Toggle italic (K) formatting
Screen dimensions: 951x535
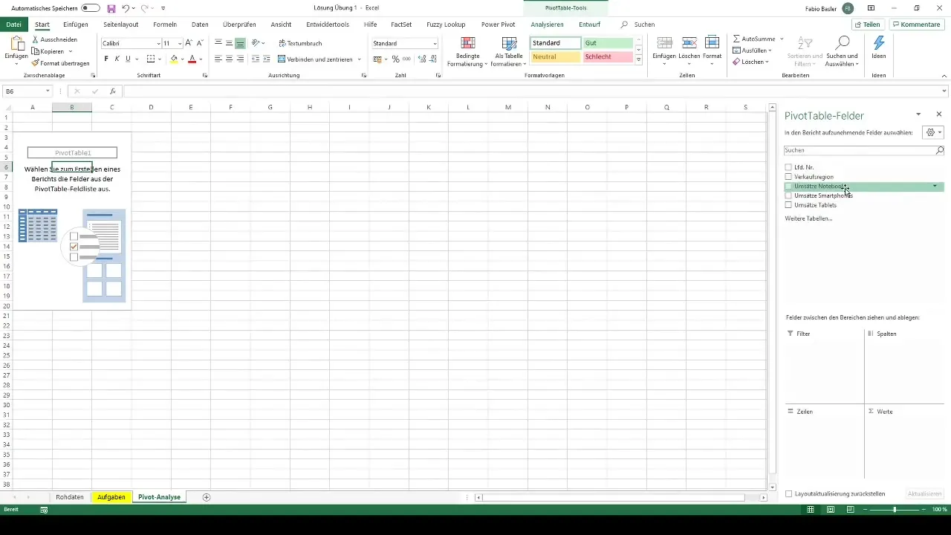(x=117, y=59)
